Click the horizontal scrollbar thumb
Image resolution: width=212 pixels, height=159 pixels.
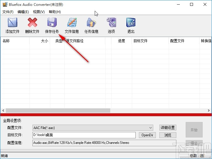(58, 111)
